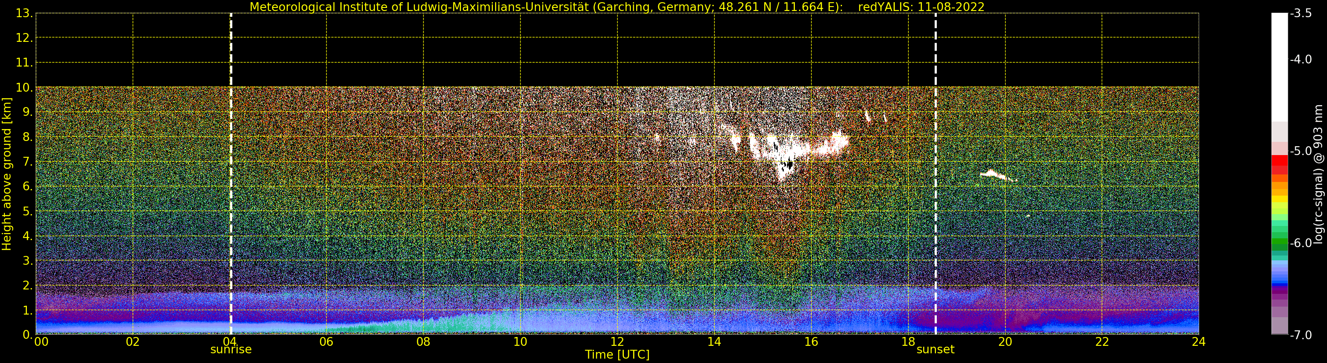Click the time tick label '14'
The image size is (1327, 363).
point(714,342)
